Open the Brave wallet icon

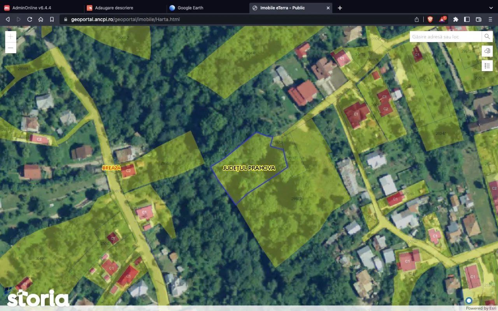click(x=479, y=19)
